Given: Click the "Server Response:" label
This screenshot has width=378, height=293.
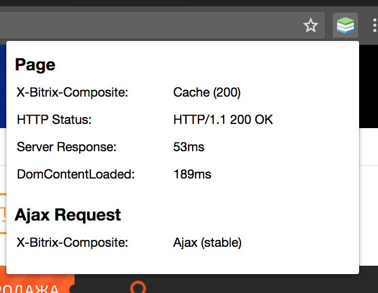Looking at the screenshot, I should (67, 147).
